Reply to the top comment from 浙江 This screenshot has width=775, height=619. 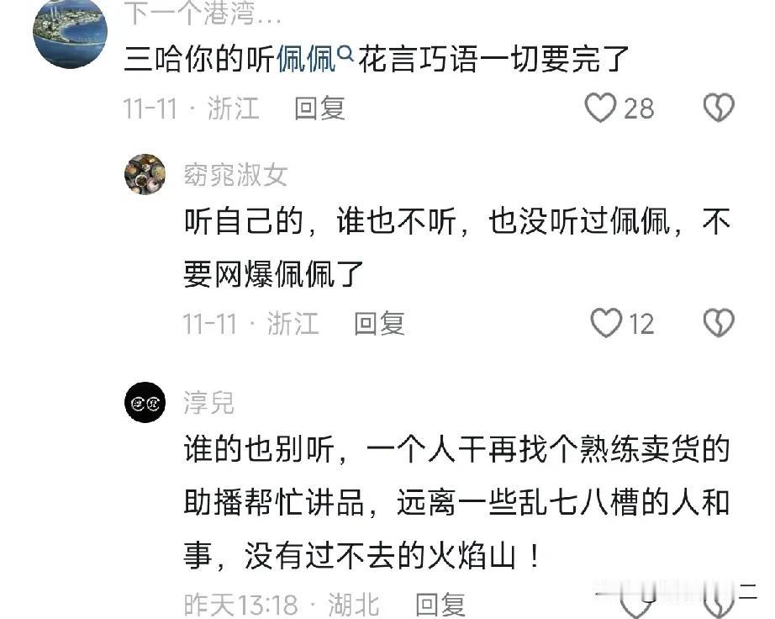coord(319,108)
